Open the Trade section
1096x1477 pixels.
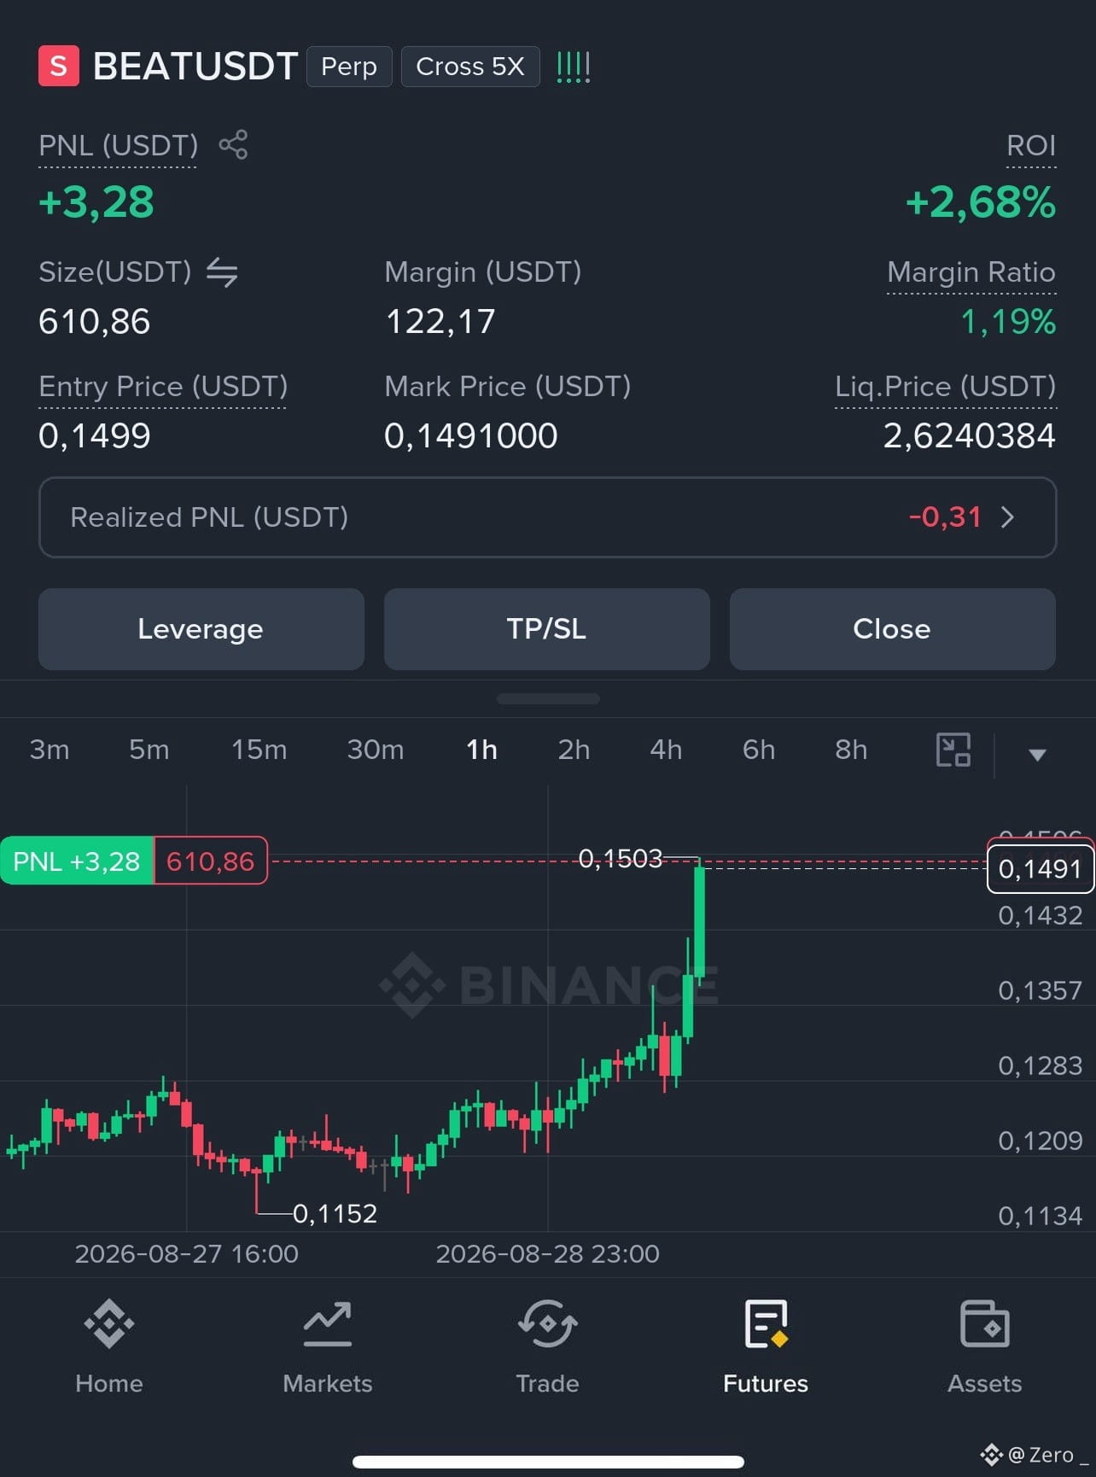pos(547,1347)
